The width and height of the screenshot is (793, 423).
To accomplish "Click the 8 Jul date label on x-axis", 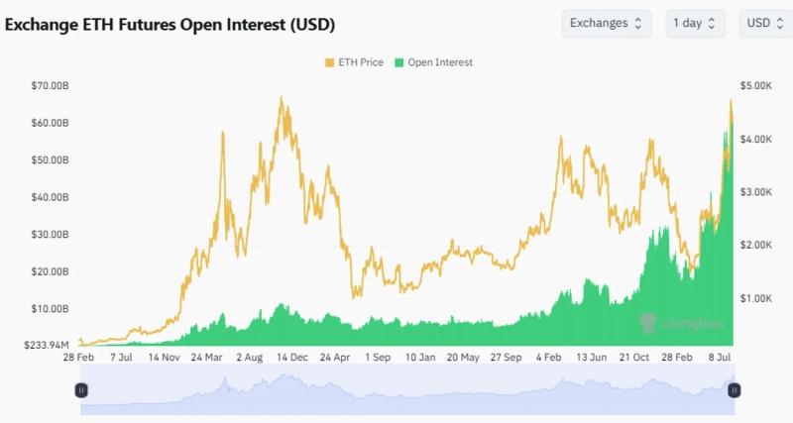I will point(718,358).
